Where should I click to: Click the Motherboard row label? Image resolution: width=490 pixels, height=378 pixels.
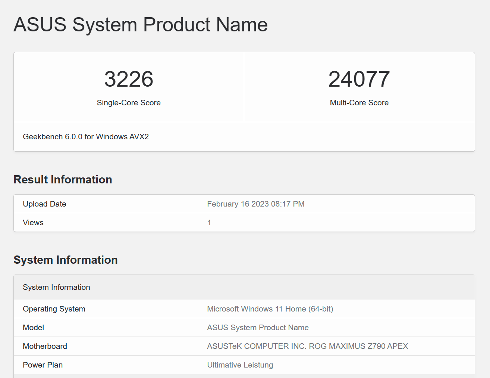pyautogui.click(x=45, y=346)
